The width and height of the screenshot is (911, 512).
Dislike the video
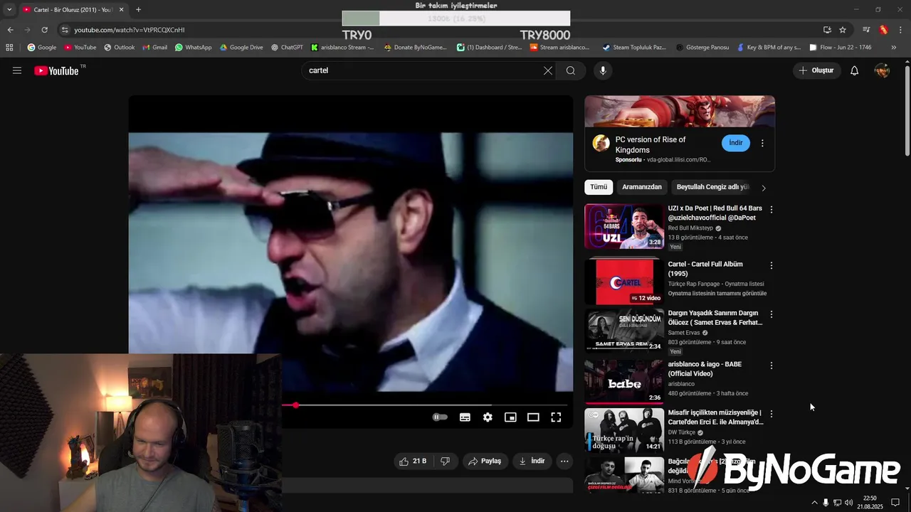[445, 461]
